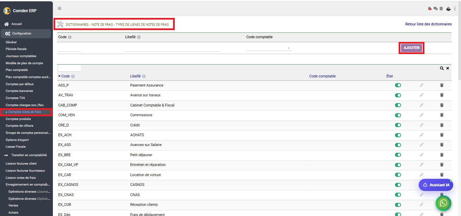Screen dimensions: 461x216
Task: Toggle state of Petit déjeuner entry
Action: click(398, 155)
